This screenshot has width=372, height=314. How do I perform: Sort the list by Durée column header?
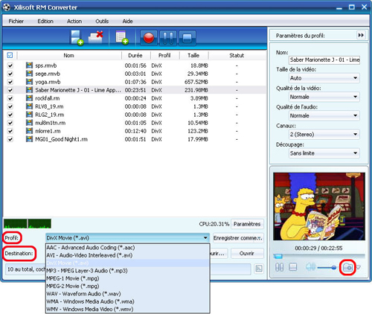tap(135, 55)
